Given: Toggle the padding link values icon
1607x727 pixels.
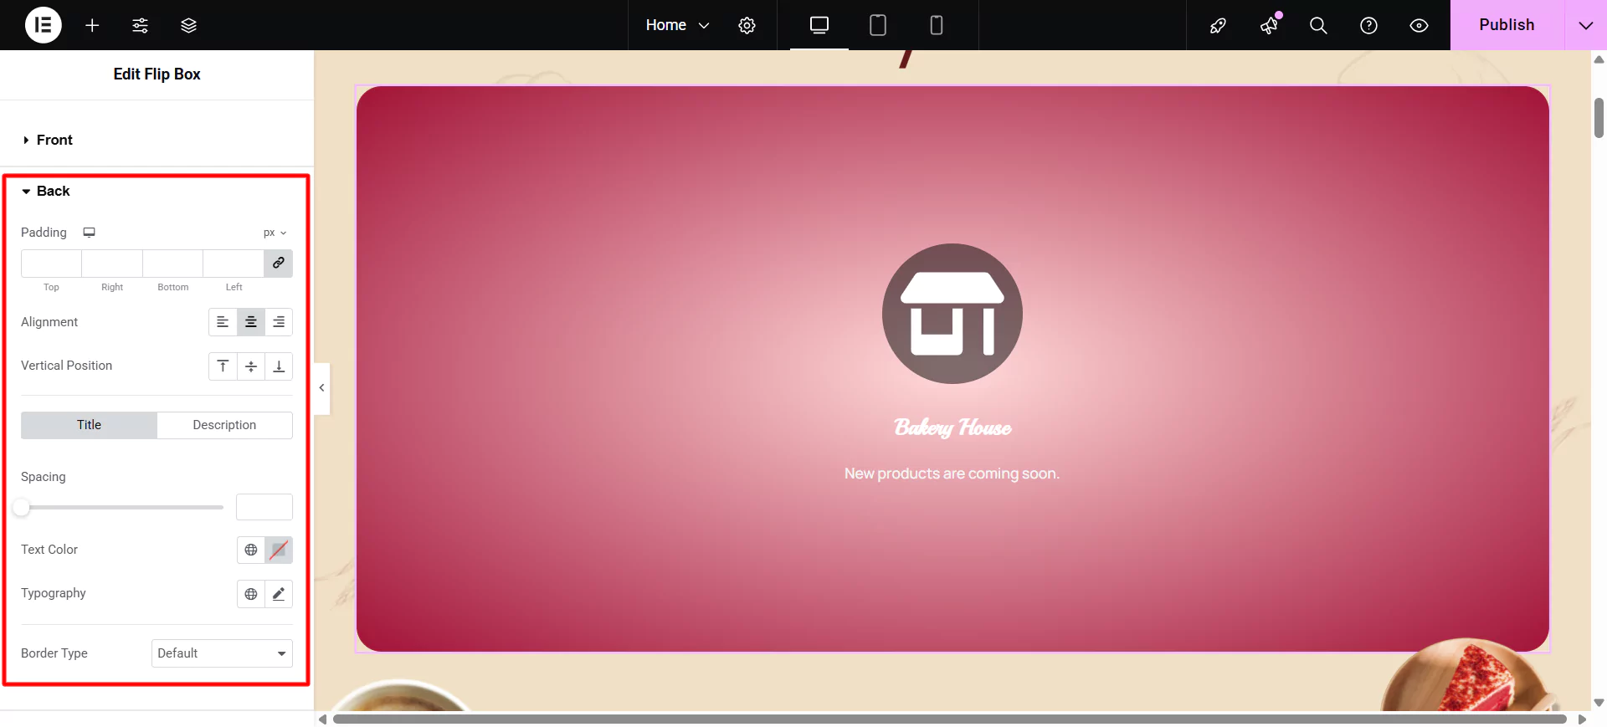Looking at the screenshot, I should [x=279, y=263].
